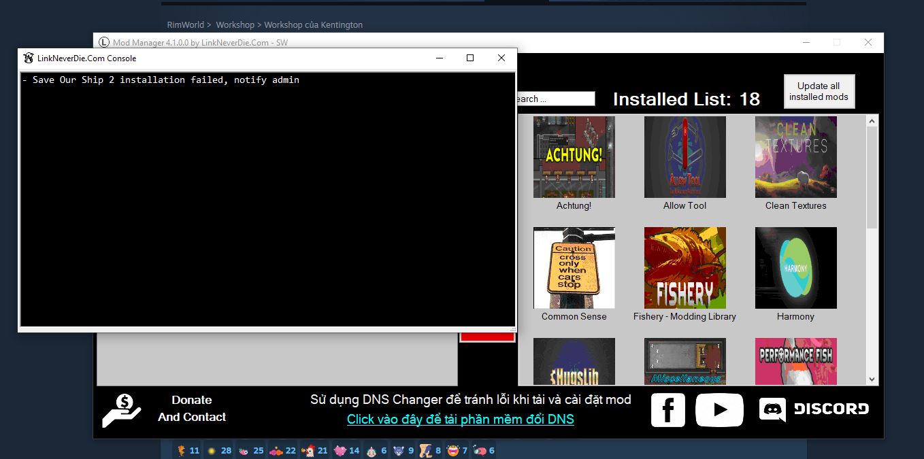
Task: Select the Common Sense mod thumbnail
Action: [x=574, y=268]
